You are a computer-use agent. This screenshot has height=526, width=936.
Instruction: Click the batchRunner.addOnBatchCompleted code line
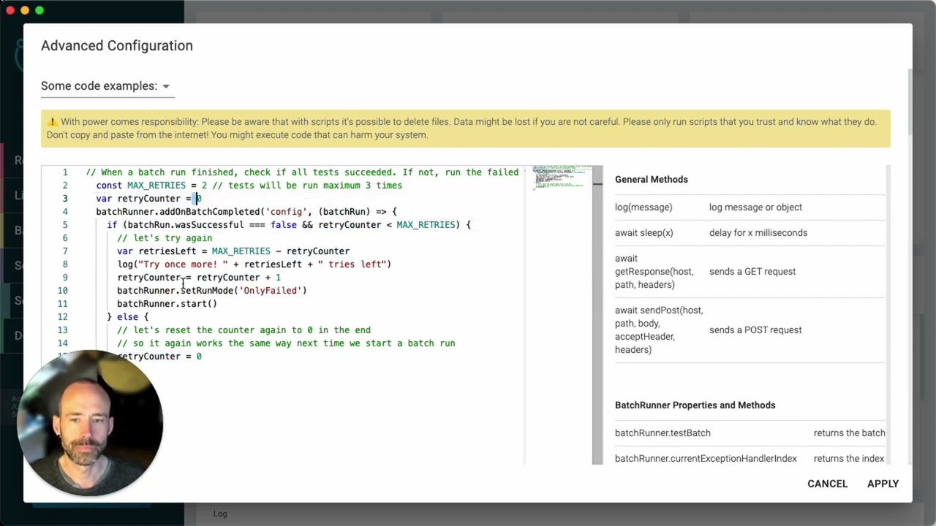tap(246, 212)
